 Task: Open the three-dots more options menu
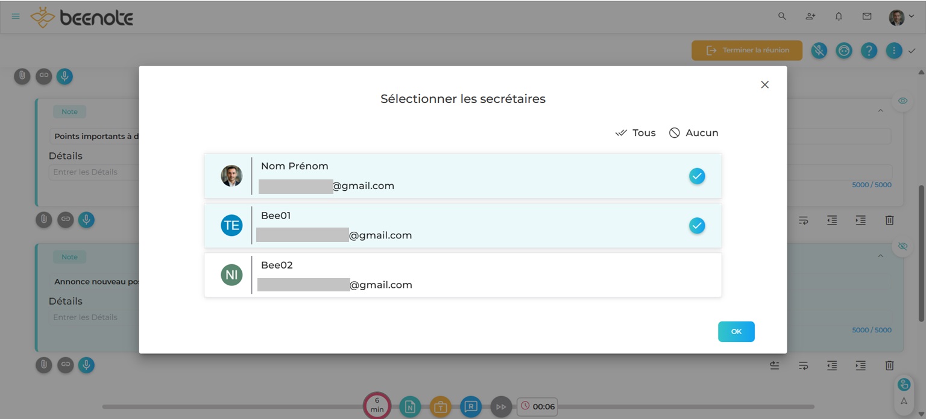(x=894, y=51)
